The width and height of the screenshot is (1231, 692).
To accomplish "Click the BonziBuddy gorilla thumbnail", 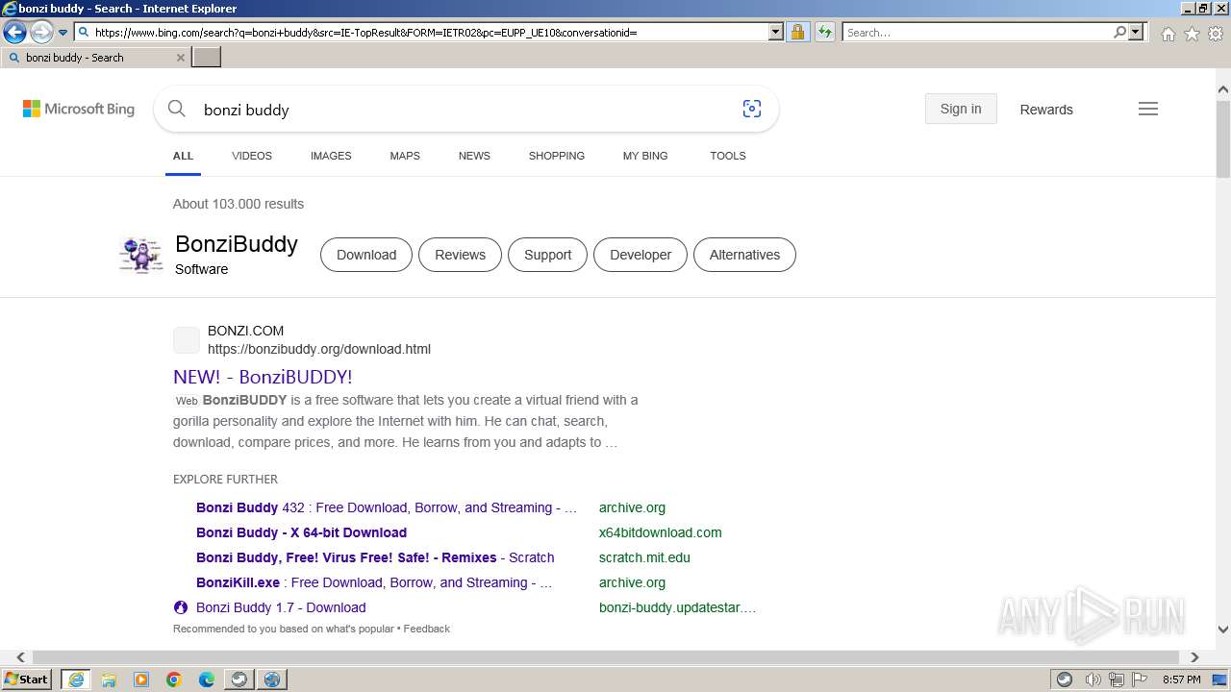I will coord(141,255).
